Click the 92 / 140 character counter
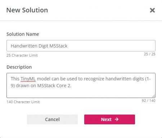 click(x=149, y=101)
